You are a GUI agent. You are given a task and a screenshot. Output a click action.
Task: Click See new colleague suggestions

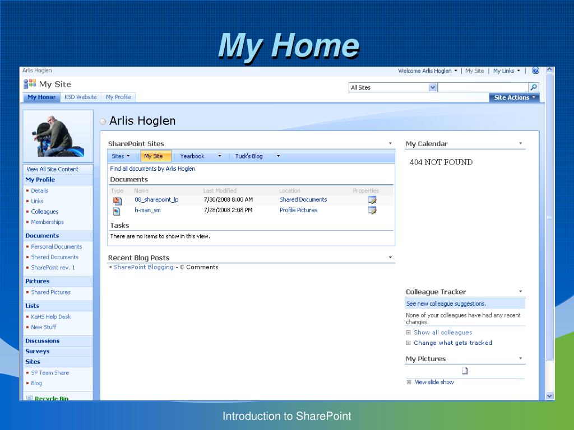point(446,303)
